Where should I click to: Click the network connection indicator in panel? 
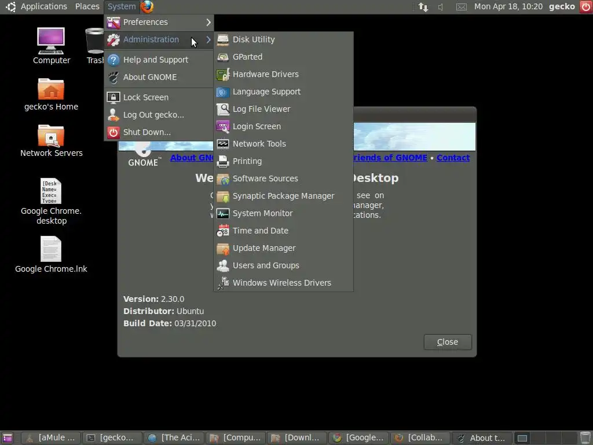[x=423, y=7]
